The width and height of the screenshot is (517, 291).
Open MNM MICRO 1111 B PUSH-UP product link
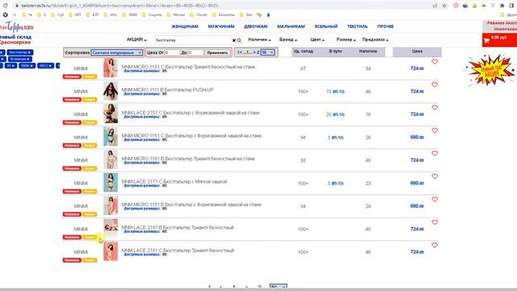(167, 90)
